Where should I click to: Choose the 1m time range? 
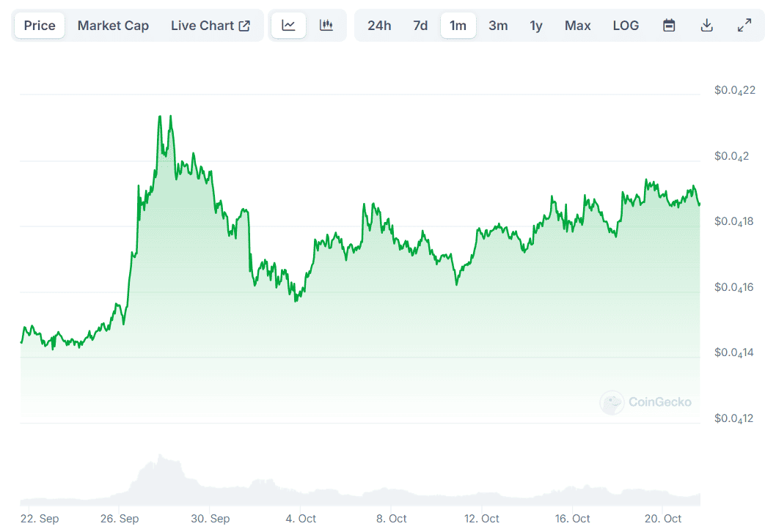click(x=458, y=26)
